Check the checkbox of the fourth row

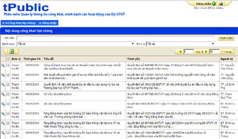pyautogui.click(x=8, y=94)
